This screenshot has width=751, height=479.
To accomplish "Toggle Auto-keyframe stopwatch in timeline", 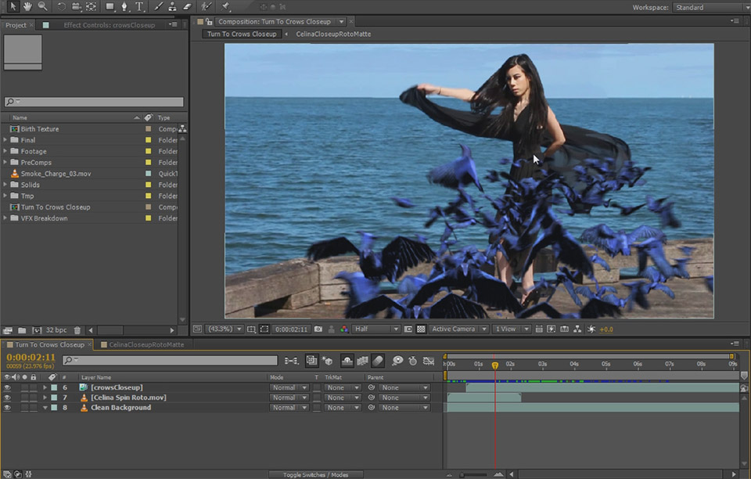I will 413,361.
